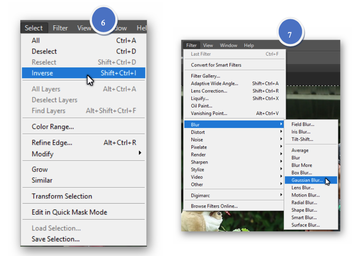
Task: Choose Edit in Quick Mask Mode
Action: (69, 212)
